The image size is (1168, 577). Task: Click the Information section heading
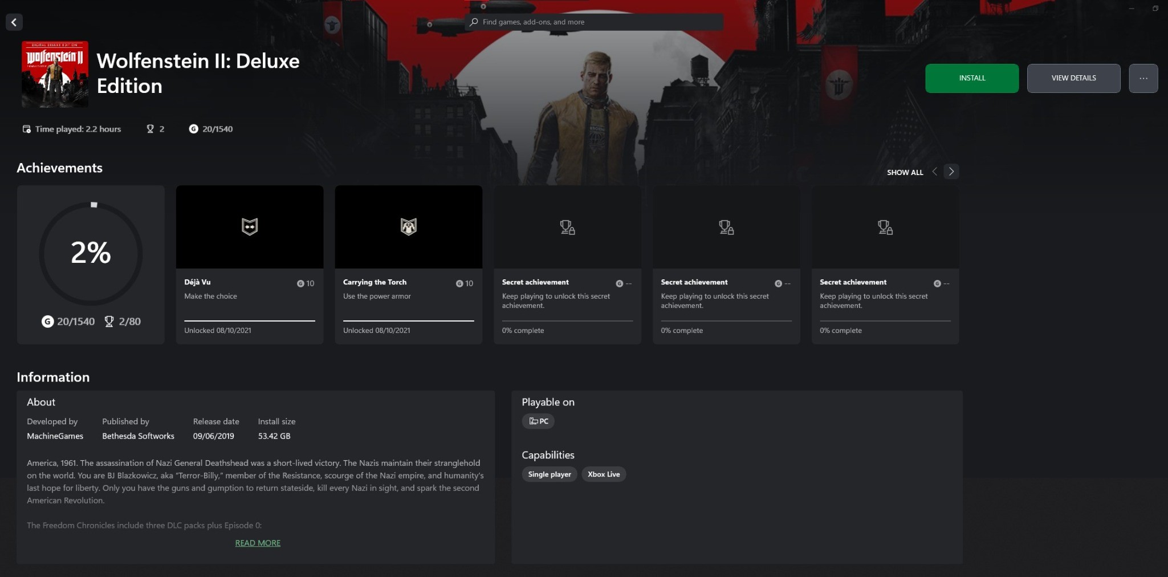point(53,377)
